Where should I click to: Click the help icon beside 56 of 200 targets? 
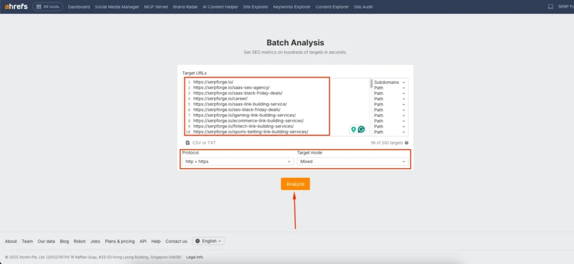(x=406, y=143)
